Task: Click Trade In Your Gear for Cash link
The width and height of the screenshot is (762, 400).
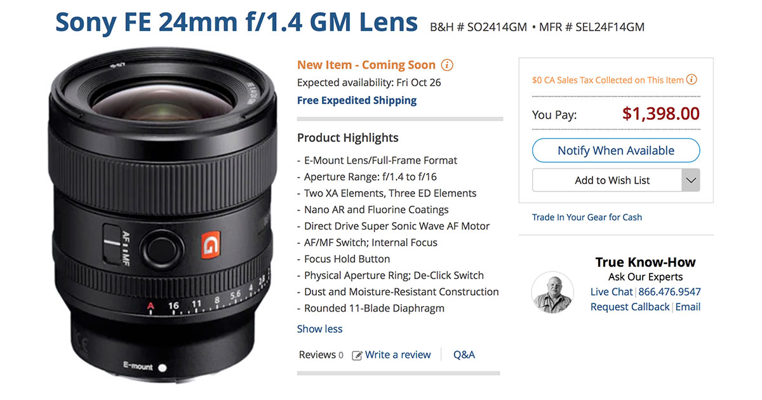Action: (587, 217)
